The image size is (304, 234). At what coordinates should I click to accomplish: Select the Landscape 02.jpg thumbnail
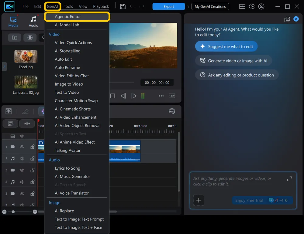pos(26,82)
